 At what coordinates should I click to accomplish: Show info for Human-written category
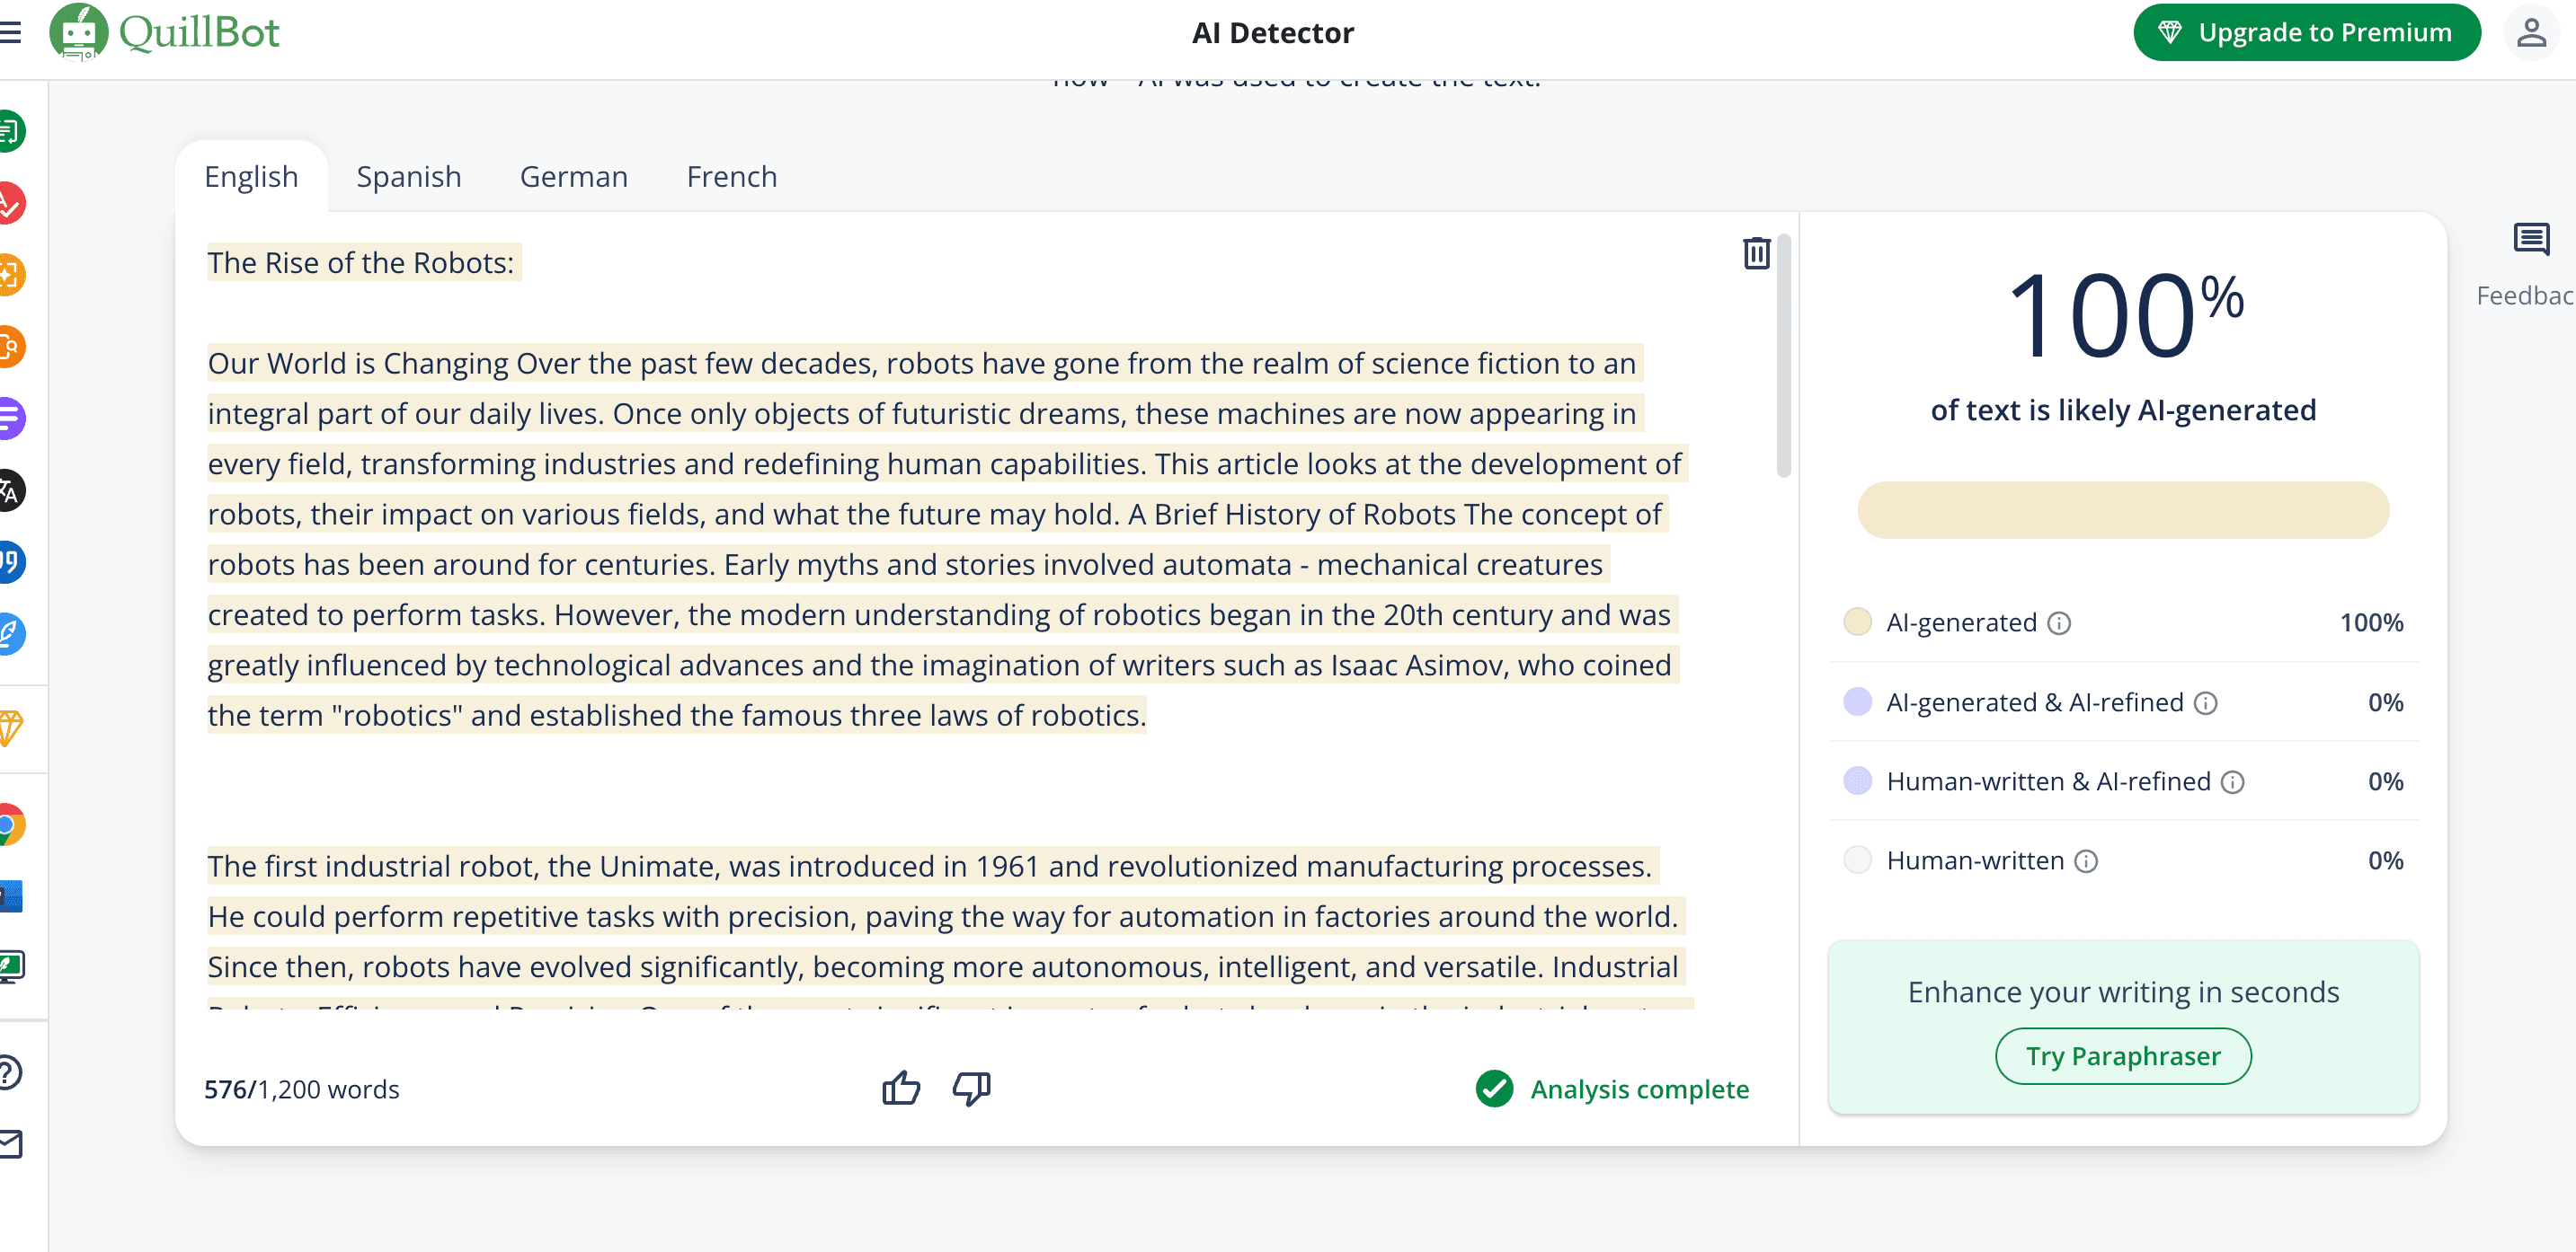2086,861
